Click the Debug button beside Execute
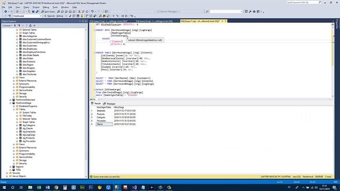This screenshot has width=340, height=191. click(59, 16)
